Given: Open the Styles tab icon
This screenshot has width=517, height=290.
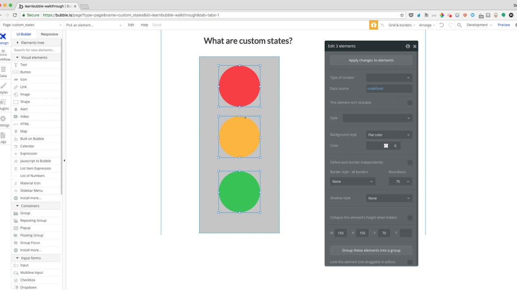Looking at the screenshot, I should pos(4,88).
